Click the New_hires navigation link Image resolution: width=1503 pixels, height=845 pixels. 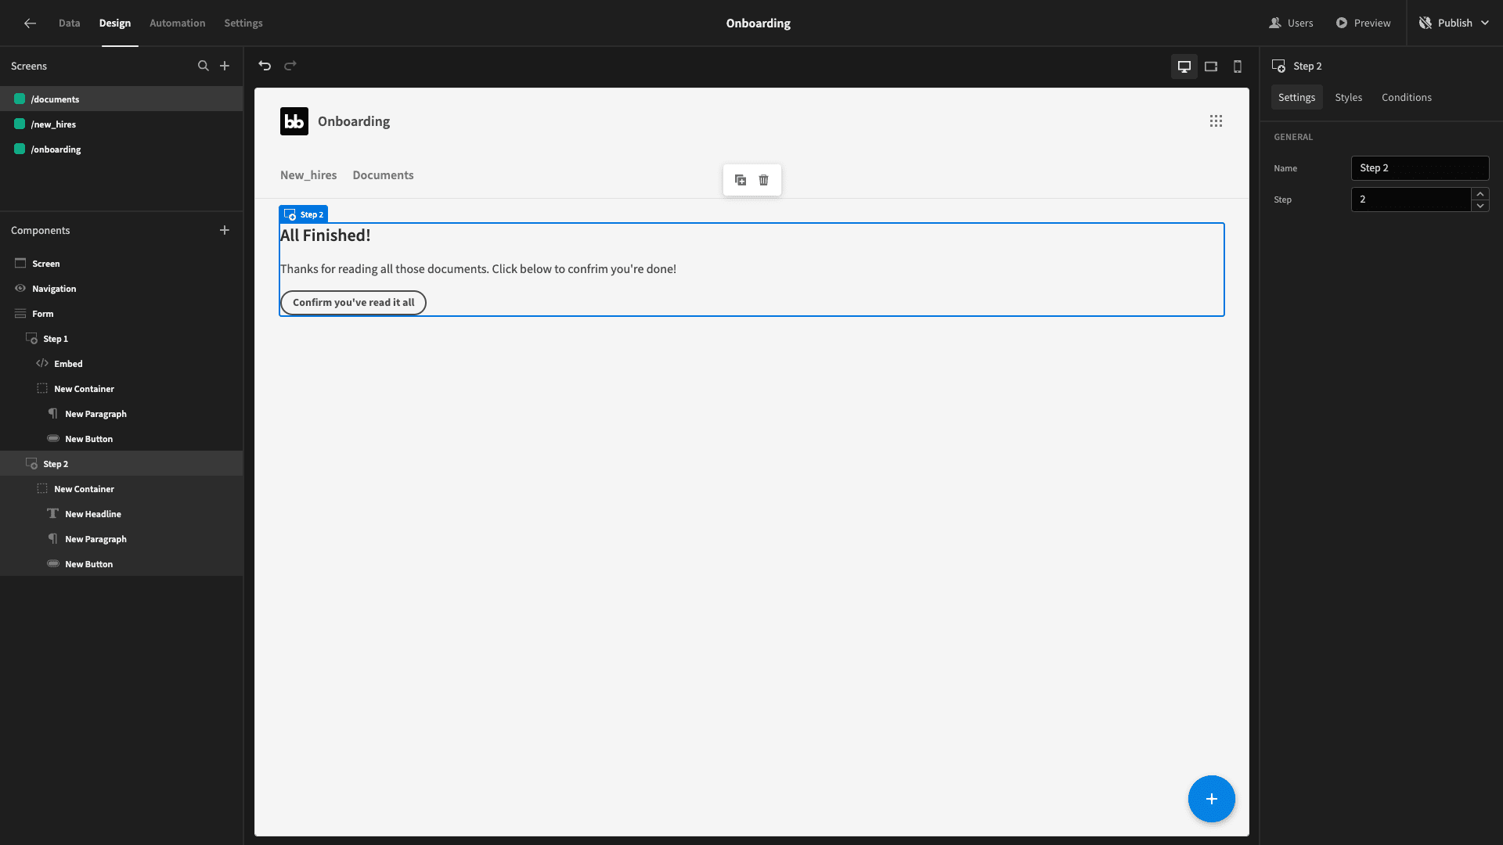tap(308, 175)
